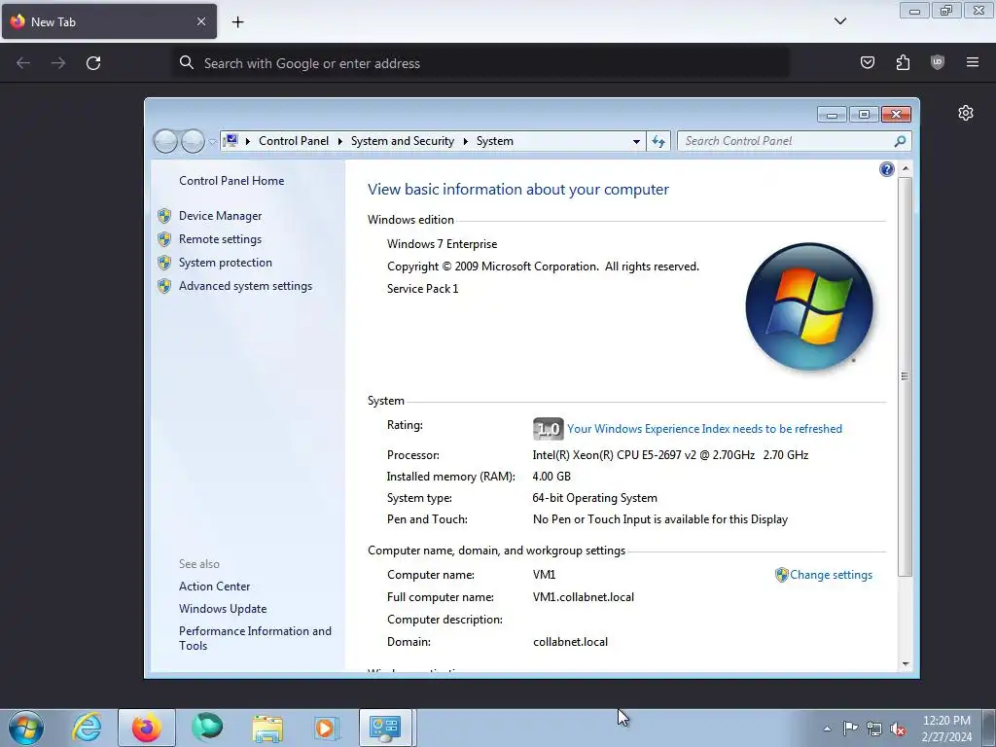Screen dimensions: 996x747
Task: Click the network icon in system tray
Action: pyautogui.click(x=874, y=729)
